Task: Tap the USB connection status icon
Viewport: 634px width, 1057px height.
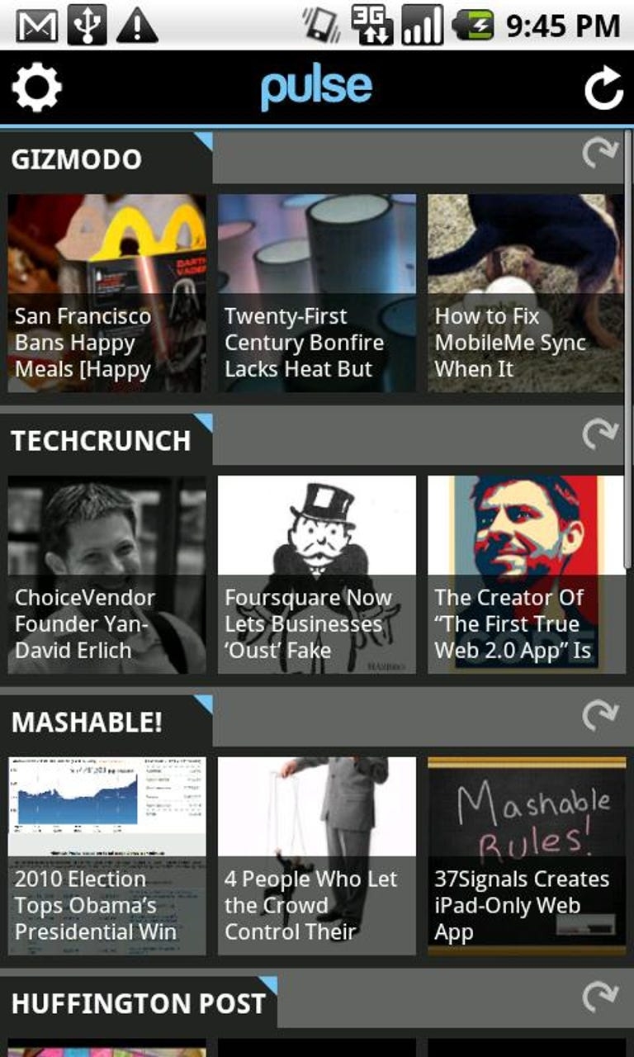Action: point(87,25)
